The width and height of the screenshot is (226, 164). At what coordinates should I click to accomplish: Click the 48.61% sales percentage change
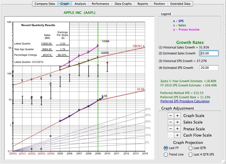coord(47,55)
